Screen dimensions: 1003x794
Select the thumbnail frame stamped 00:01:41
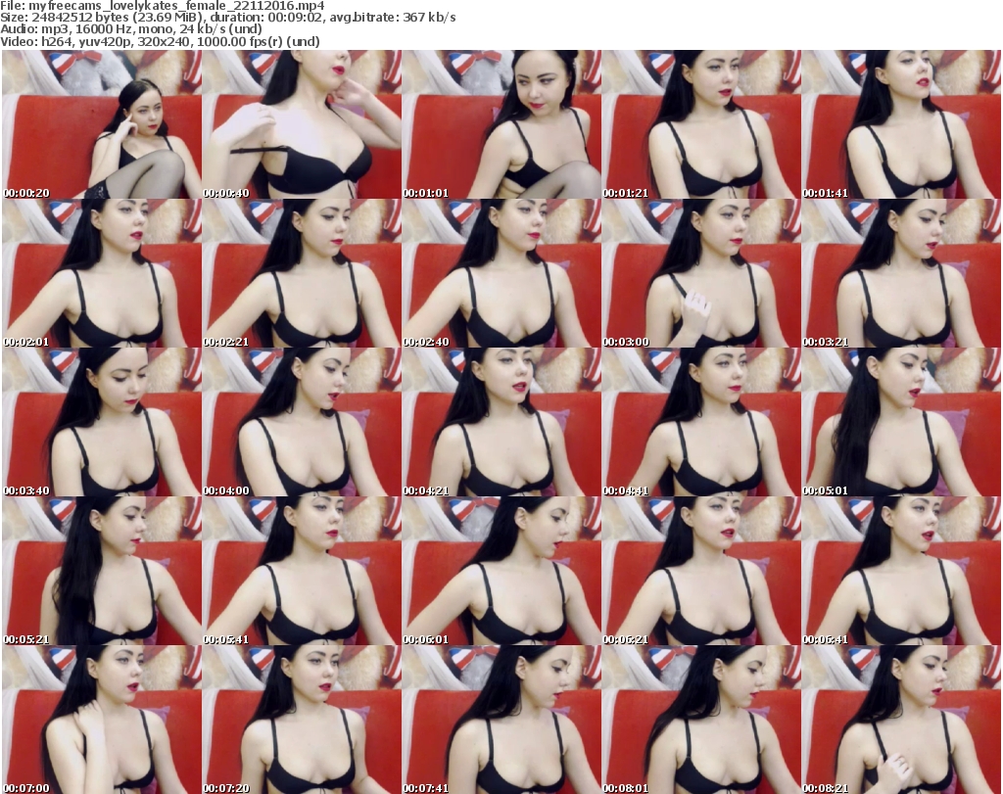901,124
